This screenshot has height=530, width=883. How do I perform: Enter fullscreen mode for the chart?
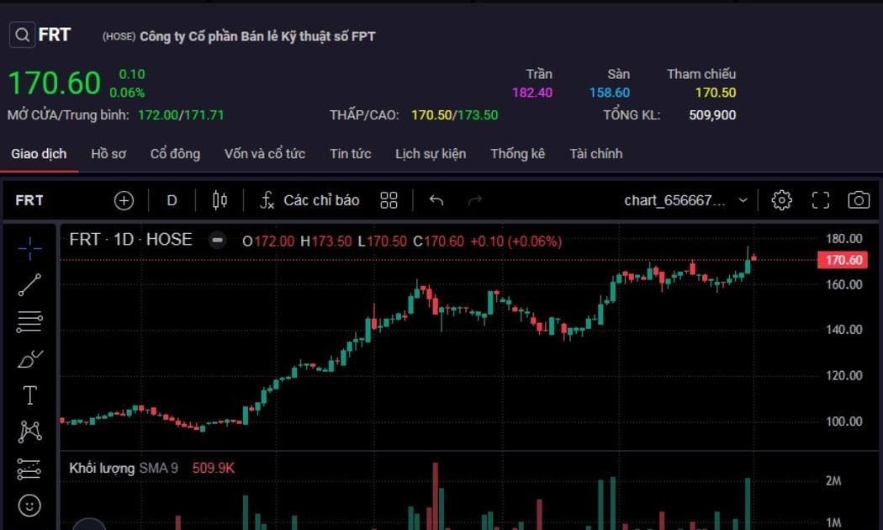[820, 200]
